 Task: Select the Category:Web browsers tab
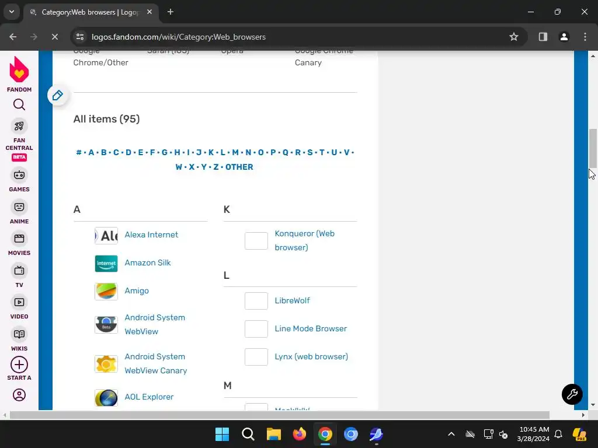point(90,12)
